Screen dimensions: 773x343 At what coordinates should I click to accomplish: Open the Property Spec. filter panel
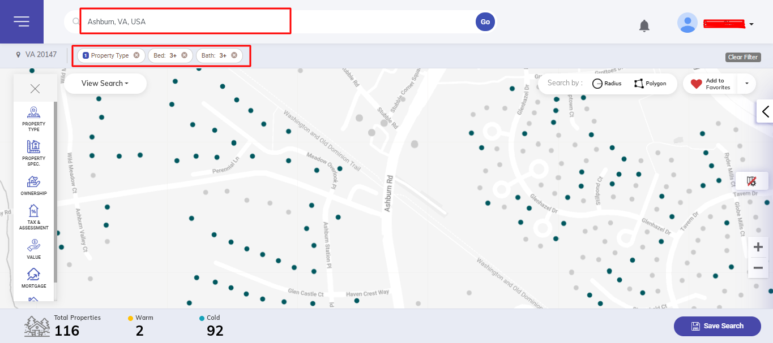click(34, 153)
